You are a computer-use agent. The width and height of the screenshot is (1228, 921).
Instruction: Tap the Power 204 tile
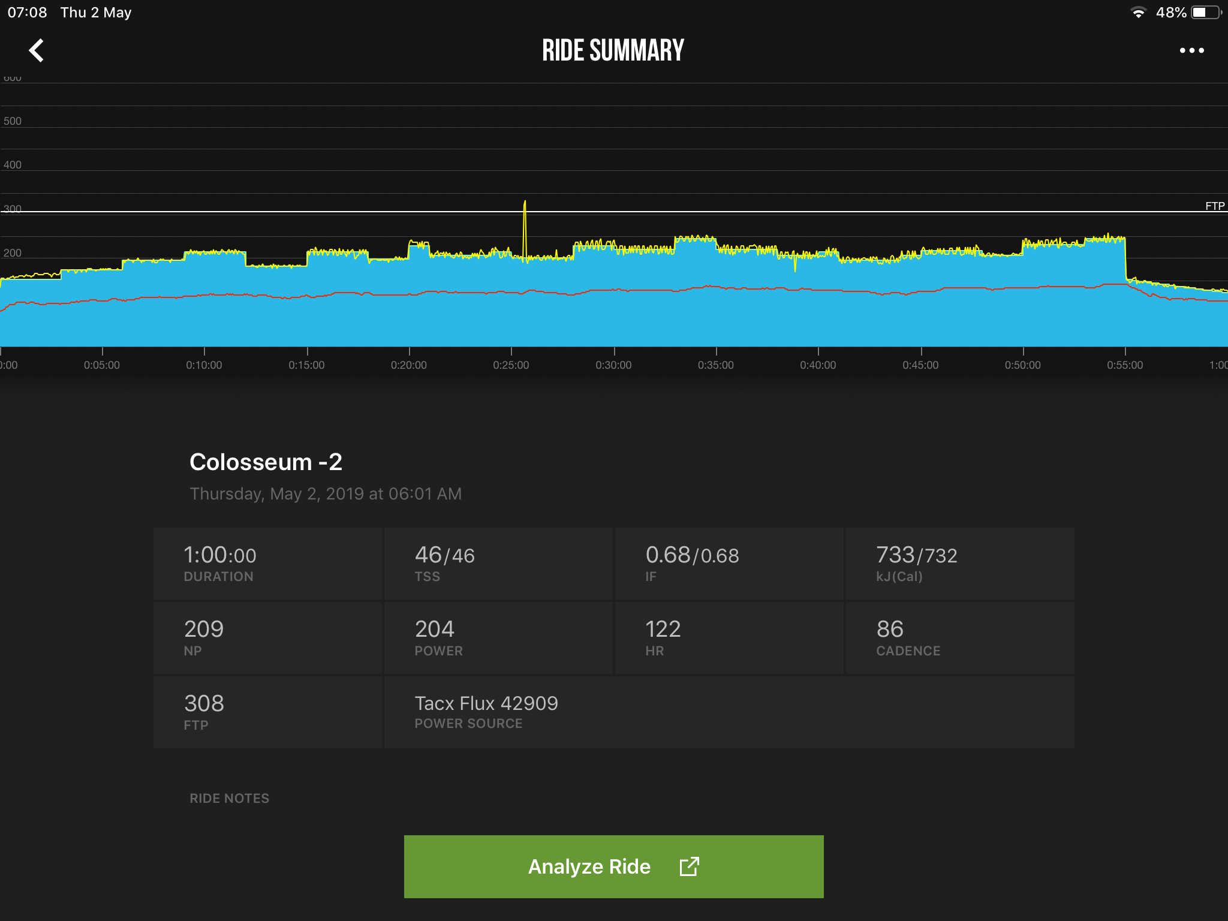pyautogui.click(x=498, y=638)
